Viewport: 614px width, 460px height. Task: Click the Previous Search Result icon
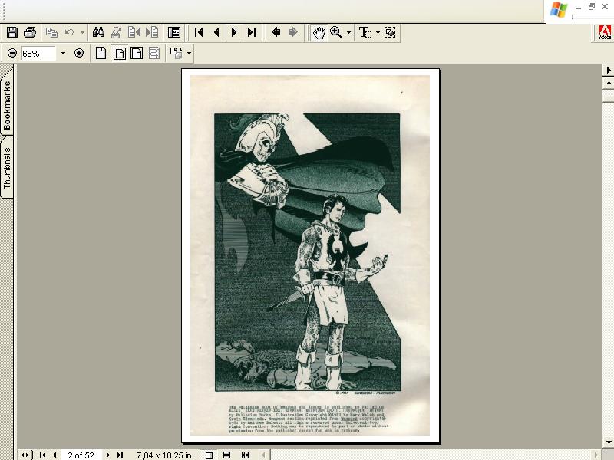(x=134, y=32)
